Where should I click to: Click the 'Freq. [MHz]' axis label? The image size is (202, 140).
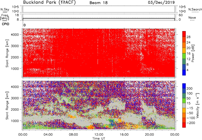(x=5, y=17)
